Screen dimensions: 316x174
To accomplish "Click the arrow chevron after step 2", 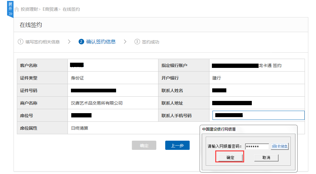I will coord(125,42).
